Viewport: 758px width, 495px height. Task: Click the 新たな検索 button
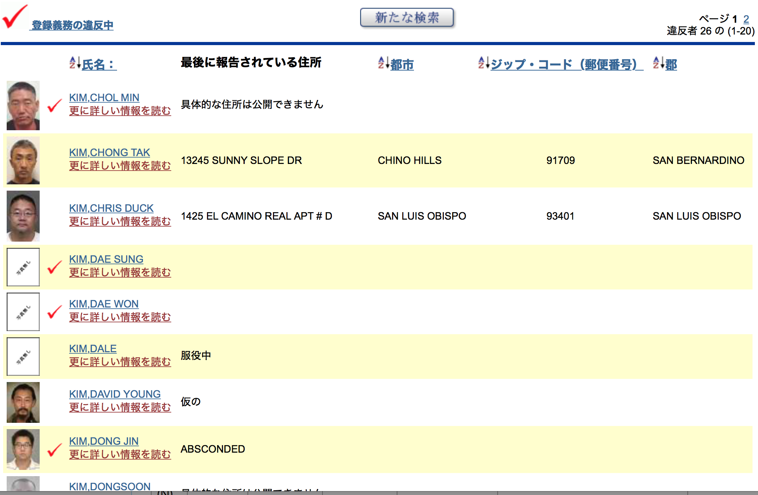click(x=407, y=18)
